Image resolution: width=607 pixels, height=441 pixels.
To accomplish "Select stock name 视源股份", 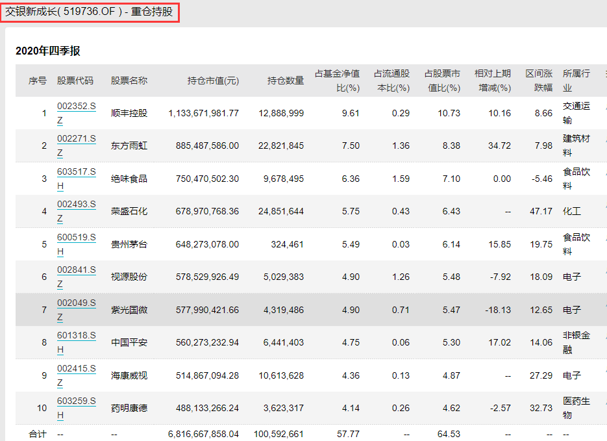I will point(129,277).
